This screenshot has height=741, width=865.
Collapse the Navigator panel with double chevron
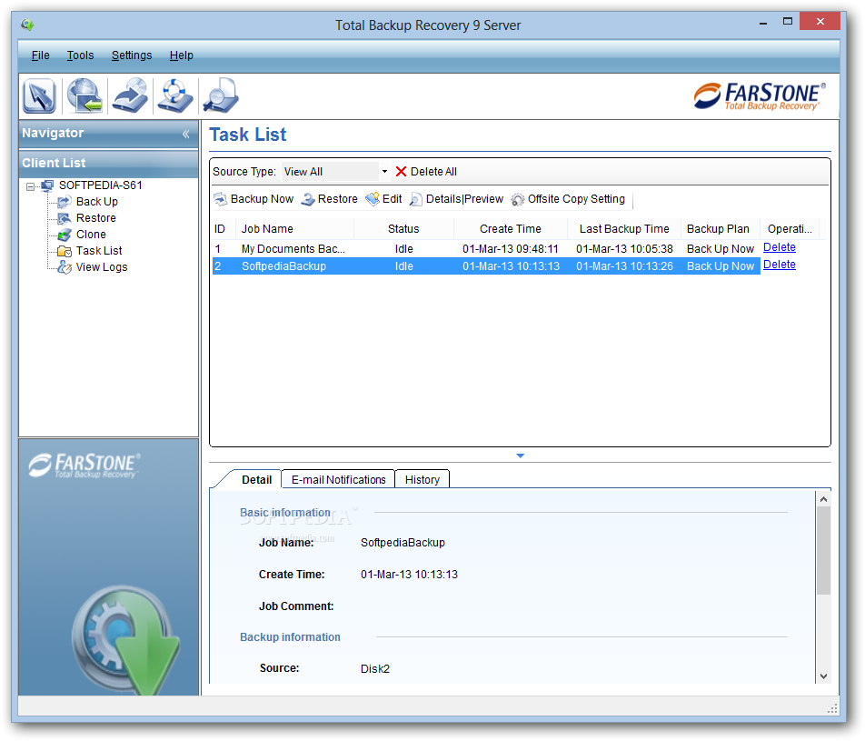pos(186,134)
